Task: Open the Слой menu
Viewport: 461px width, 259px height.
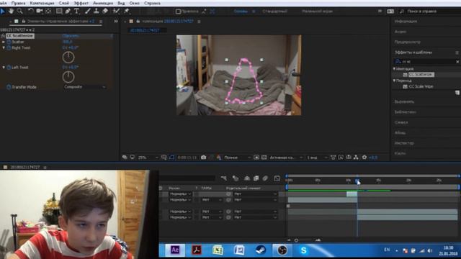Action: tap(64, 3)
